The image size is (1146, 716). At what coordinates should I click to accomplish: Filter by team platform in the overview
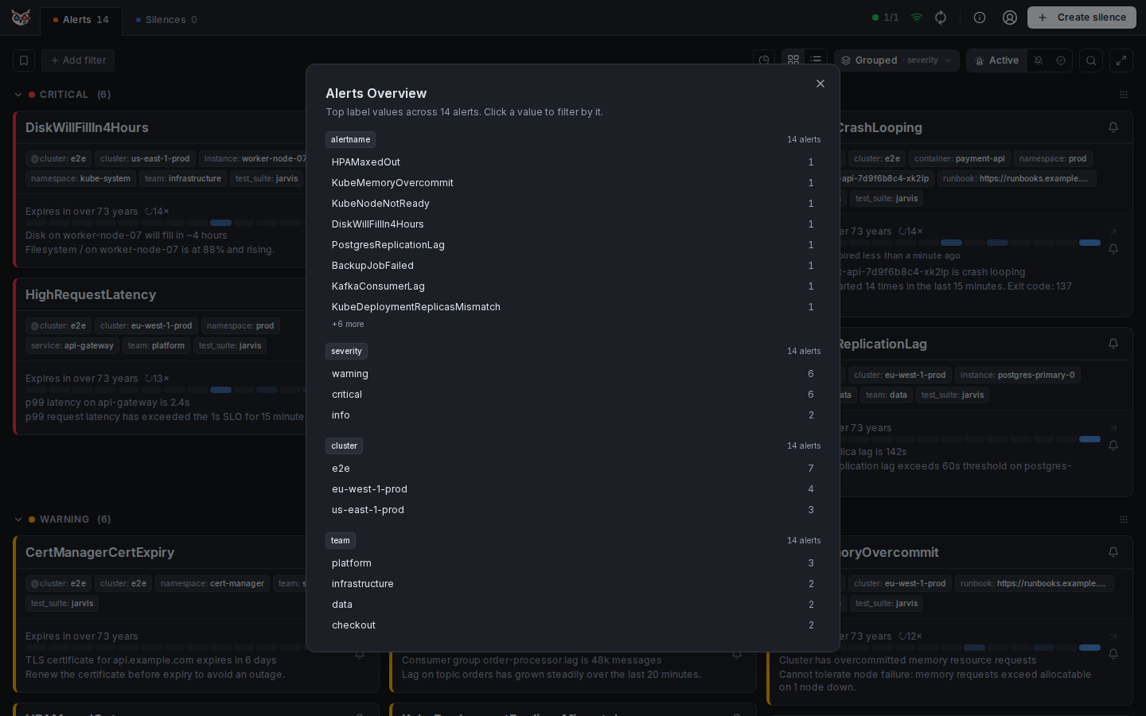pyautogui.click(x=573, y=563)
